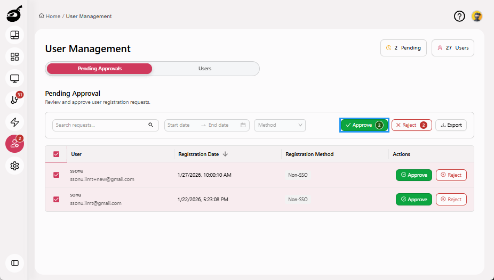Approve the ssonu.iimt@gmail.com request
The width and height of the screenshot is (494, 280).
tap(414, 200)
